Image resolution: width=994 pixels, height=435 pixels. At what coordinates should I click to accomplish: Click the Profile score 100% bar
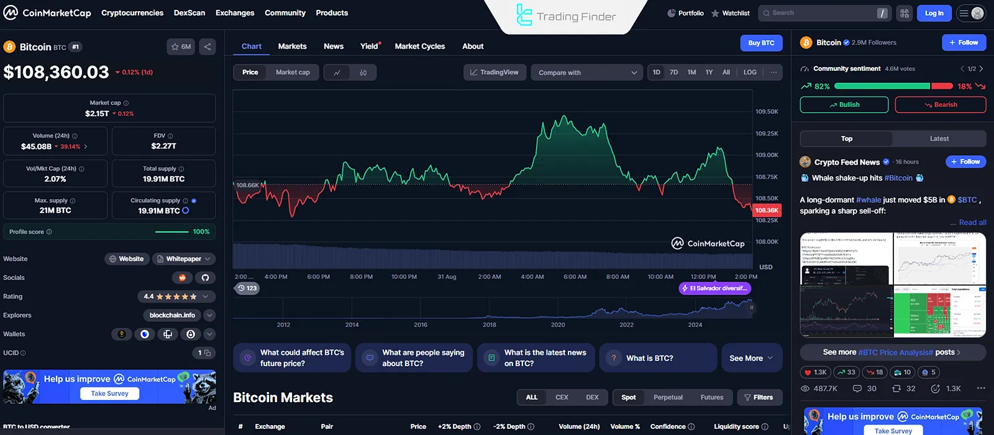coord(171,232)
